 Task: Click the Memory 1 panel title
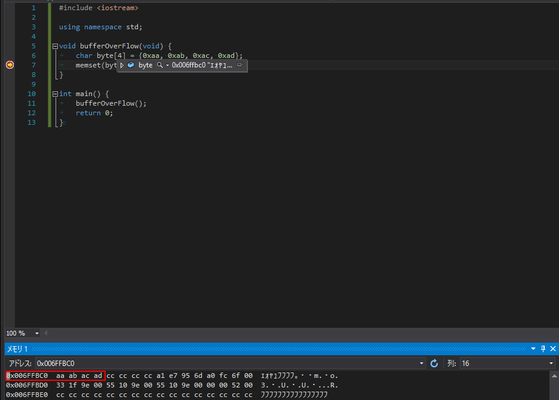17,349
